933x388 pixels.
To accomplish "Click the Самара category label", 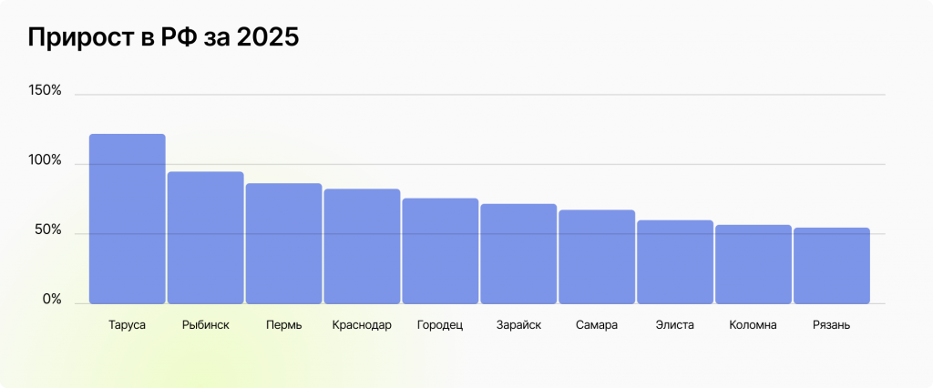I will coord(597,325).
